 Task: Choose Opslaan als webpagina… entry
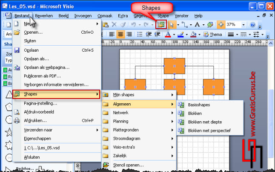tap(57, 67)
